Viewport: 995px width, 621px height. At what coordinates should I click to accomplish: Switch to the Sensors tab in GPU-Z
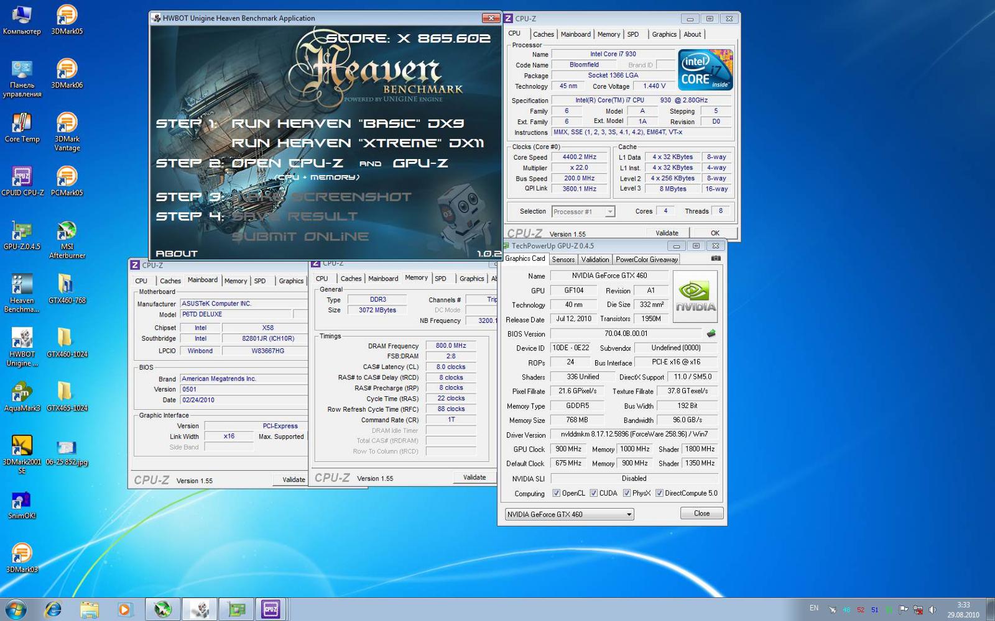563,260
